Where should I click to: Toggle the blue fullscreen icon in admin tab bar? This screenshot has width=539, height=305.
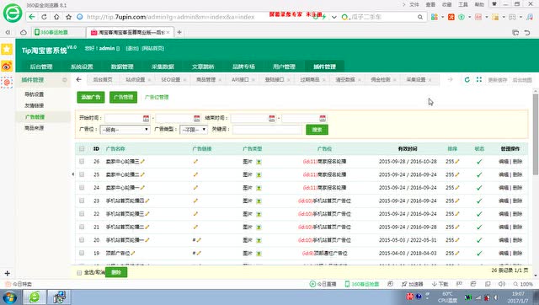(x=479, y=79)
